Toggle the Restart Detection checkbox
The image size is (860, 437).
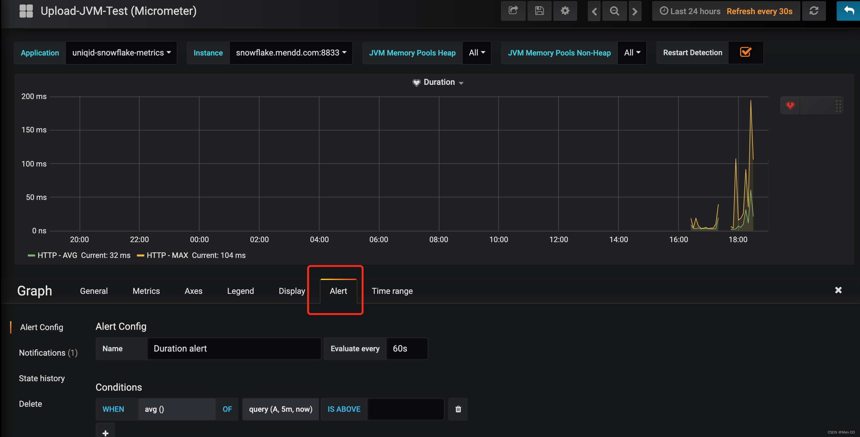tap(745, 52)
